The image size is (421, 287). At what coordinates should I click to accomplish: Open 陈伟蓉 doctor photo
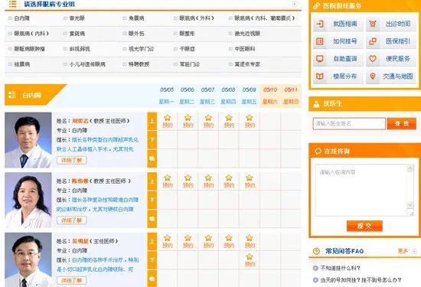coord(28,201)
